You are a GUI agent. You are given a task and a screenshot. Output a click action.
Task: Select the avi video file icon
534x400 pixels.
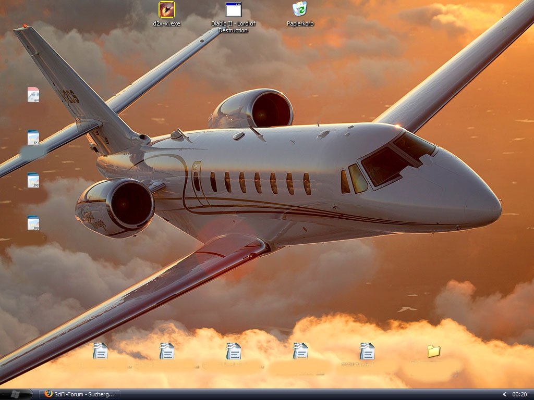tap(33, 95)
